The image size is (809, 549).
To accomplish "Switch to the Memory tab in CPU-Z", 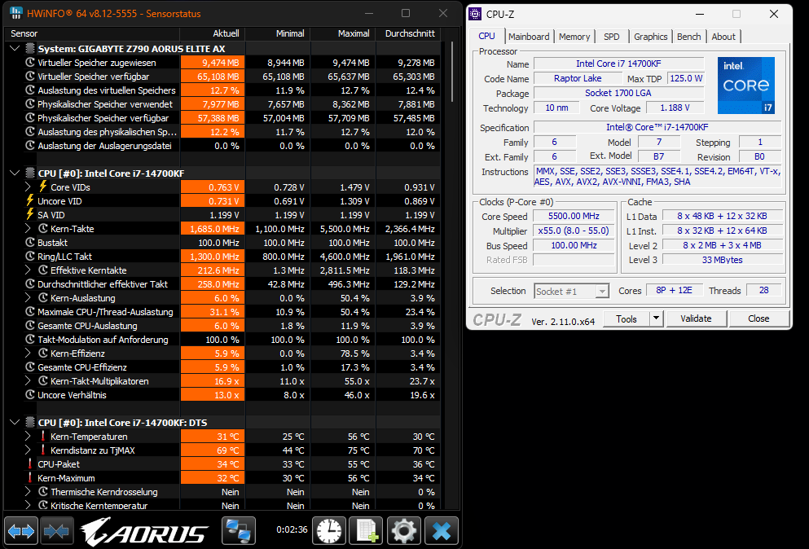I will [x=574, y=37].
